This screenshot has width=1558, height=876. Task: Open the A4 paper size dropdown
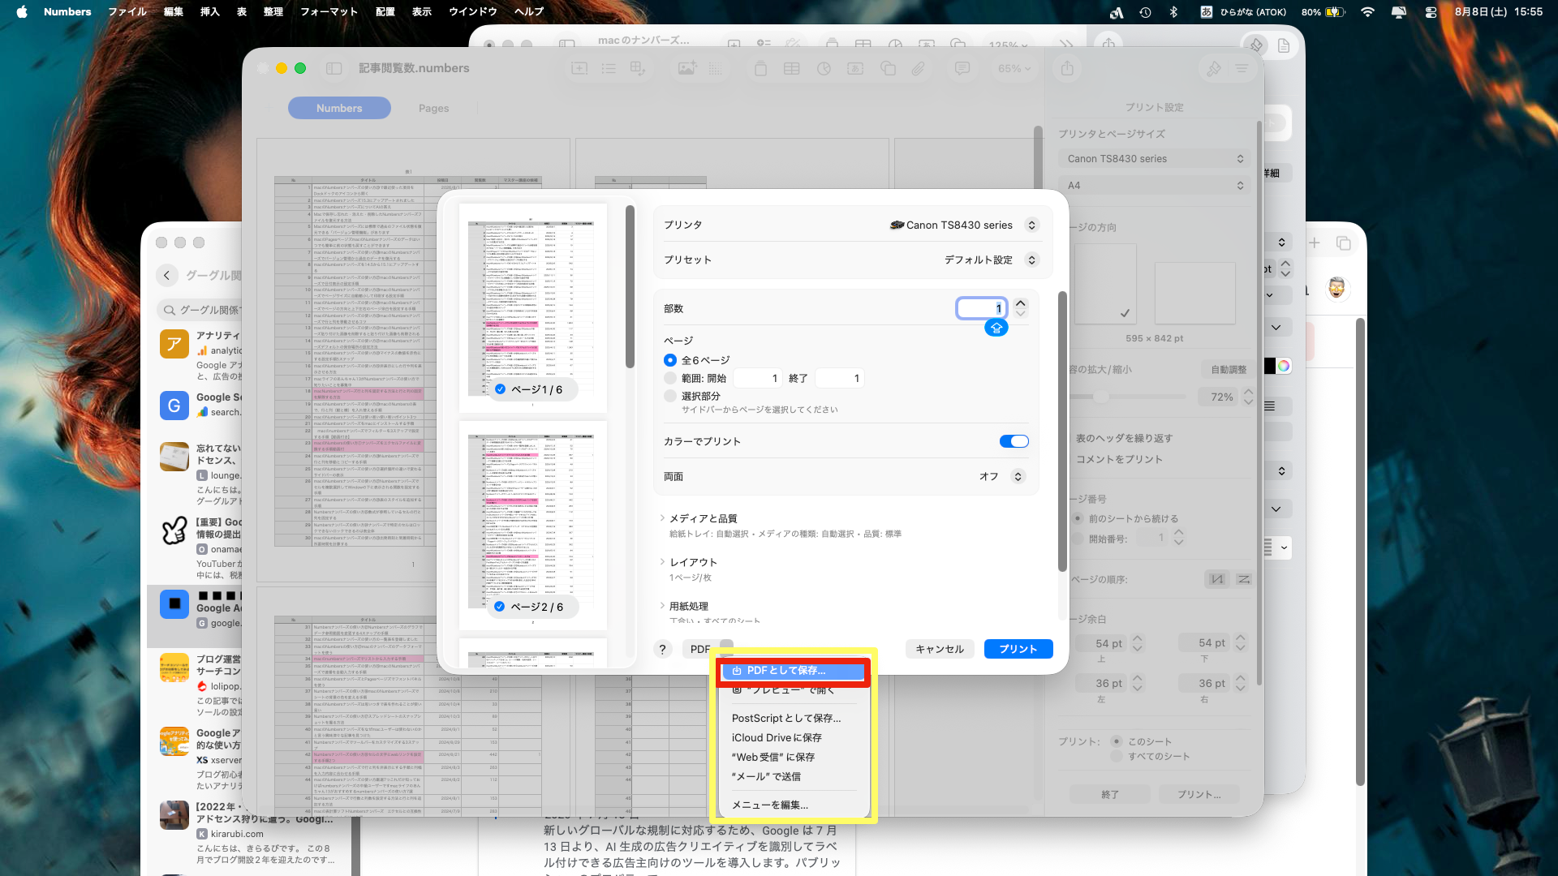point(1155,186)
